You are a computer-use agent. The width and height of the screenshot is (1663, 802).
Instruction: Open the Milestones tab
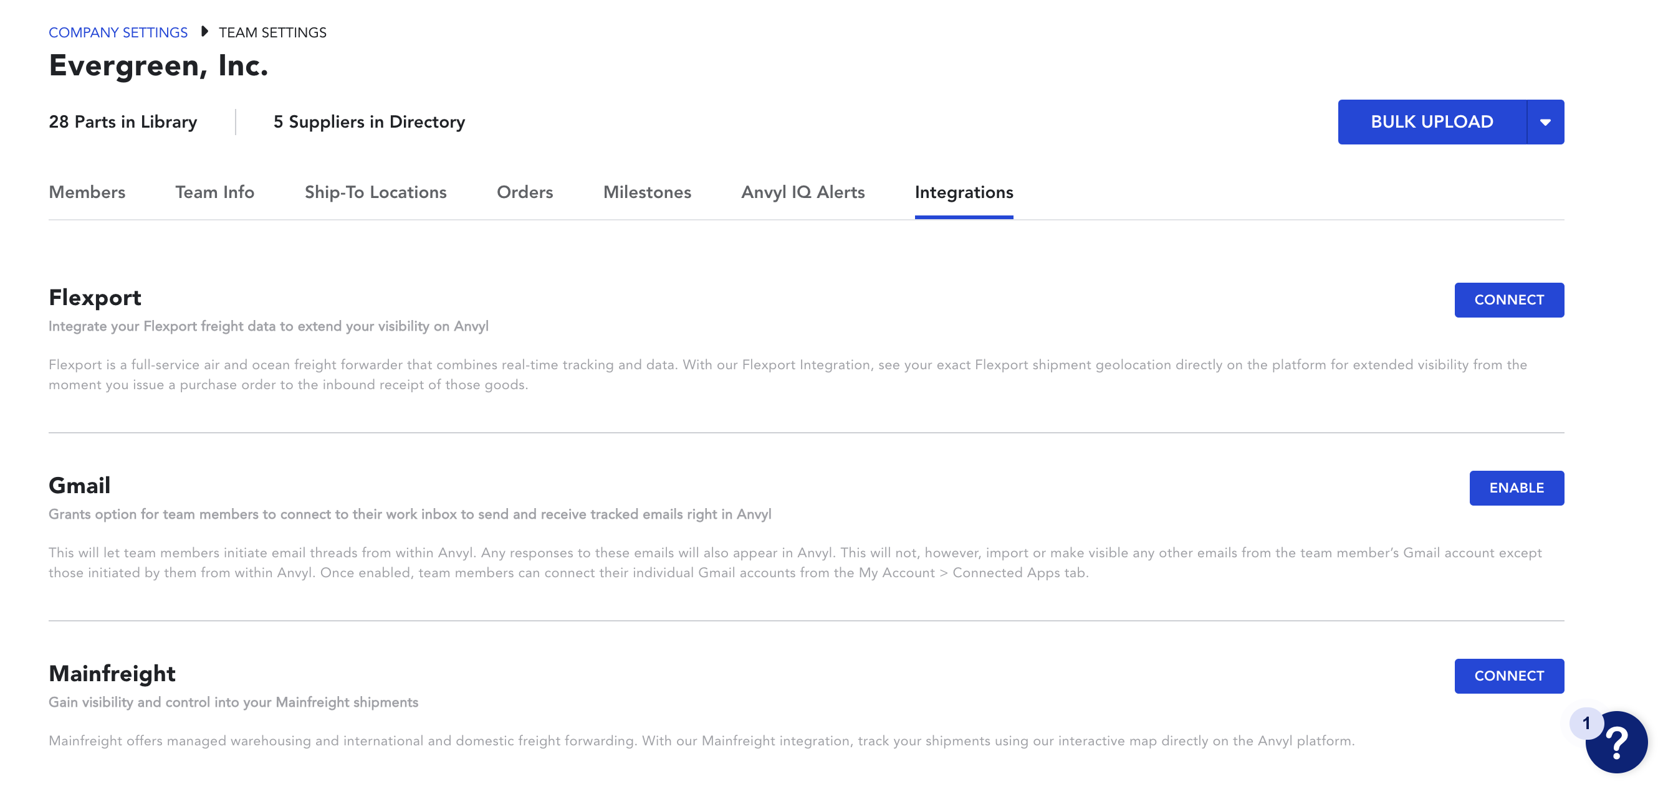pos(647,192)
